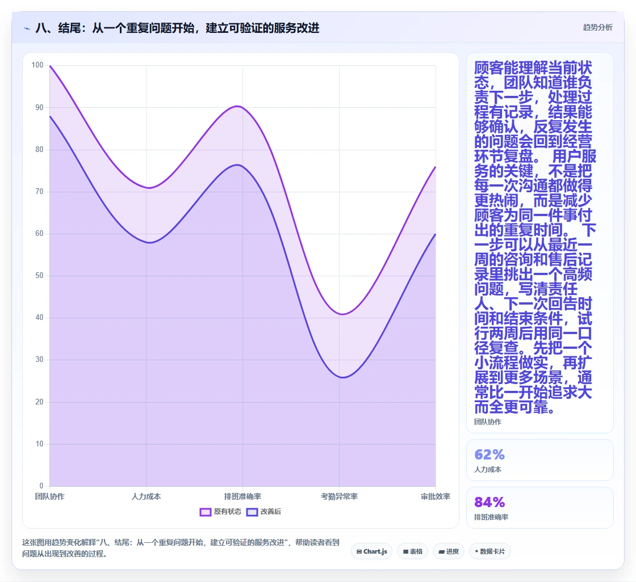Click the 团队协作 caption under summary text
This screenshot has height=582, width=636.
pyautogui.click(x=488, y=422)
